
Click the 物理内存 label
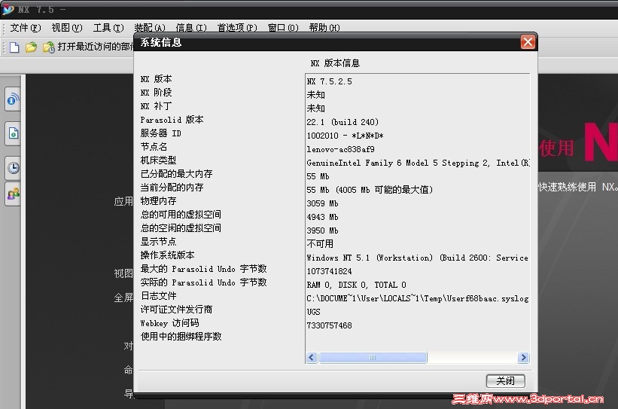(158, 201)
